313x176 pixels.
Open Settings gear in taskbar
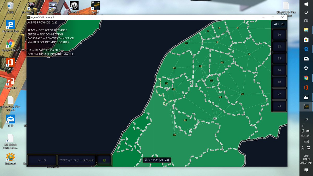306,68
